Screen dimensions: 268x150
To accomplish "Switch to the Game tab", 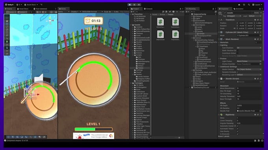I will tap(63, 9).
